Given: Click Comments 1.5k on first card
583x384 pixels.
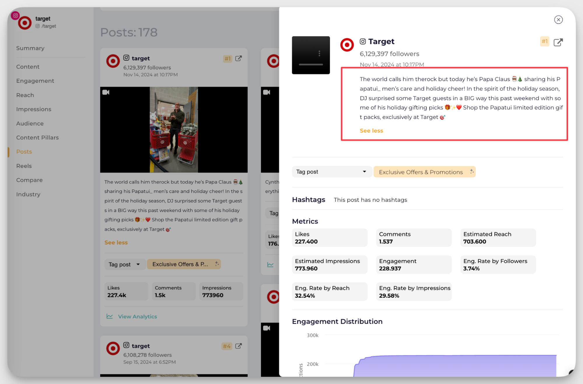Looking at the screenshot, I should [x=174, y=291].
